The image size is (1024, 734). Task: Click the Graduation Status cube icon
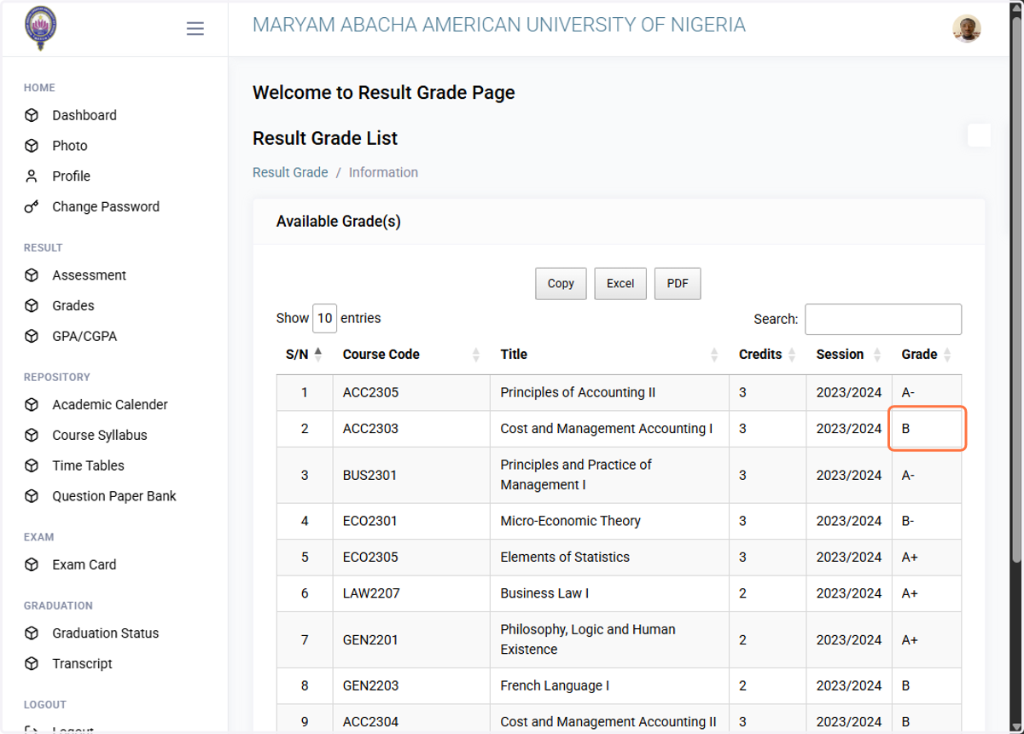[32, 633]
